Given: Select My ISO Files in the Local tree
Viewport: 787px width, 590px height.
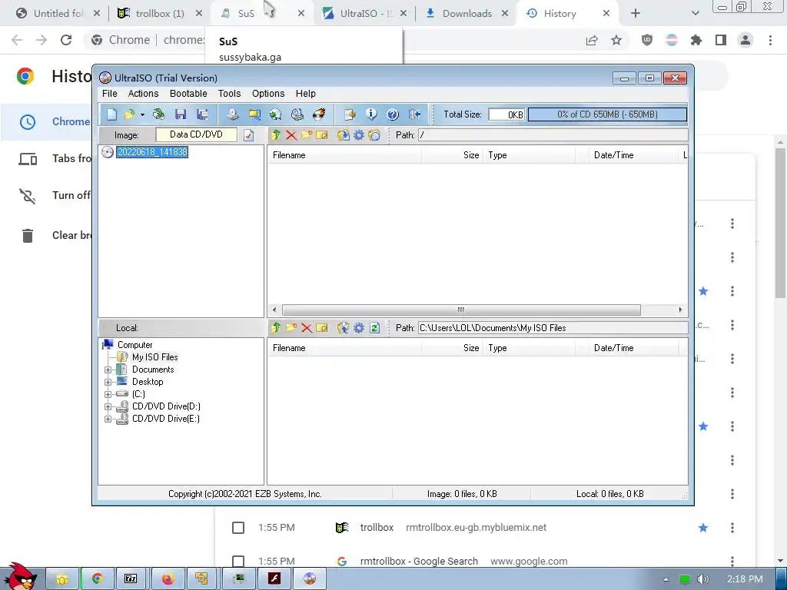Looking at the screenshot, I should (154, 357).
